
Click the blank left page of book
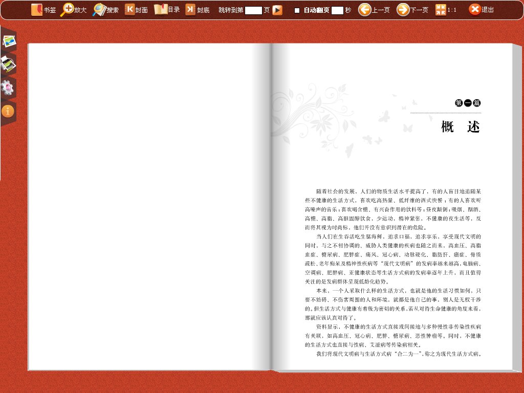149,207
